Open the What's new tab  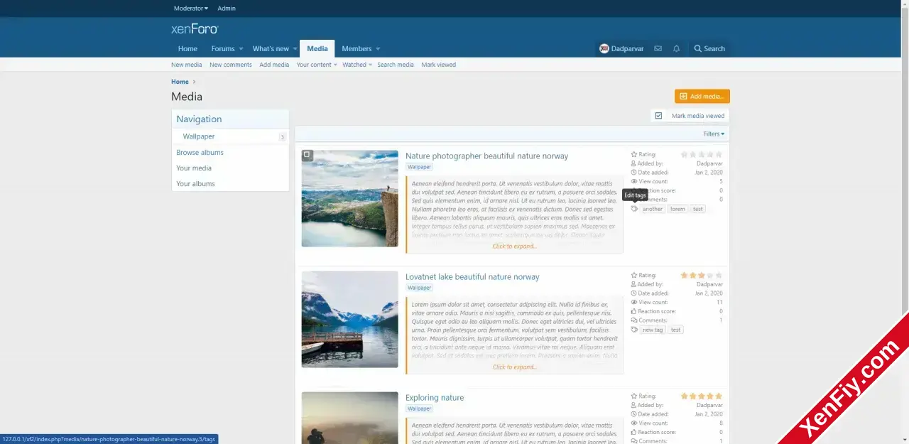271,49
